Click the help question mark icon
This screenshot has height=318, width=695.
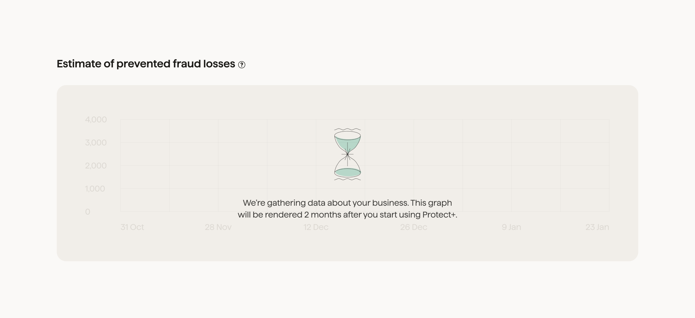tap(242, 64)
